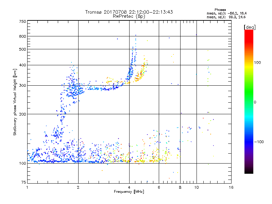Click the "Frequency [MHz]" axis label
This screenshot has width=272, height=204.
tap(129, 192)
